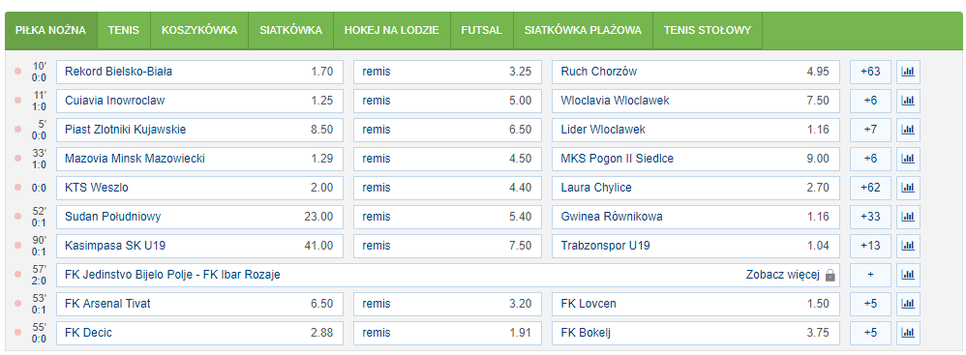
Task: Expand +62 more bets for Laura Chylice match
Action: tap(870, 188)
